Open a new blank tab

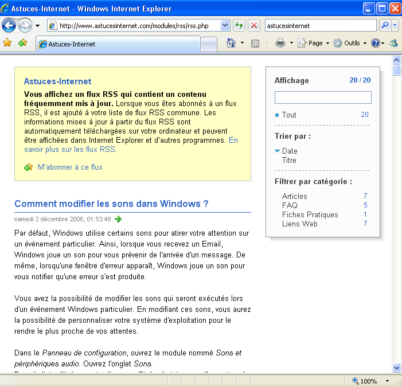pos(209,44)
